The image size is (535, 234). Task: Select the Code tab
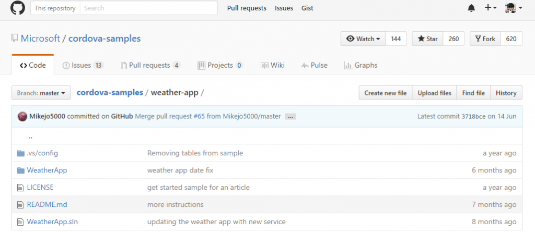point(33,65)
